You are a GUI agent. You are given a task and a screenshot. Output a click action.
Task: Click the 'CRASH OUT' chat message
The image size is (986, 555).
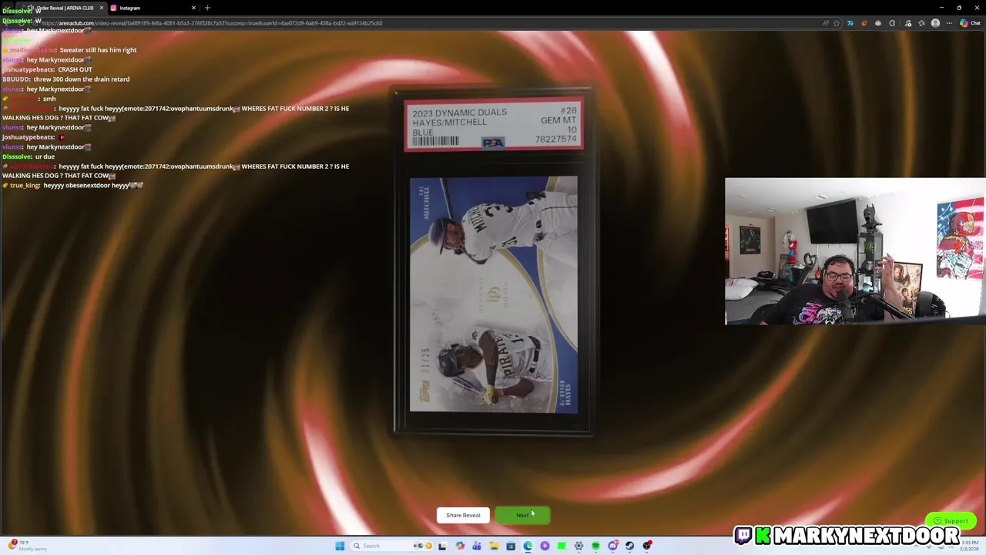[x=75, y=69]
